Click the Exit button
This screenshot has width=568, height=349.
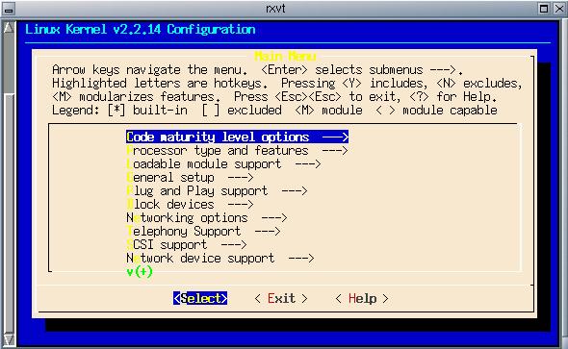click(281, 298)
